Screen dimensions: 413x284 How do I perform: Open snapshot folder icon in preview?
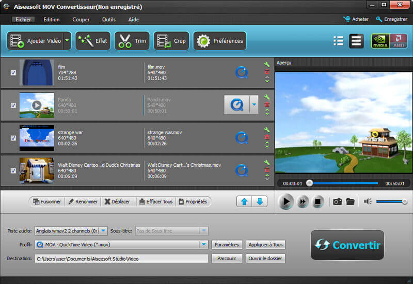click(351, 201)
